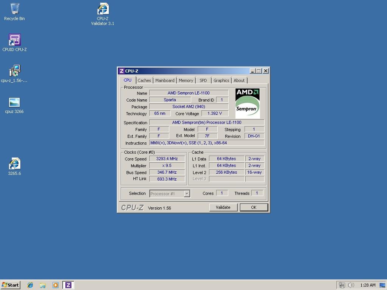The image size is (387, 290).
Task: Click the 7F Ext. Model value
Action: tap(207, 136)
